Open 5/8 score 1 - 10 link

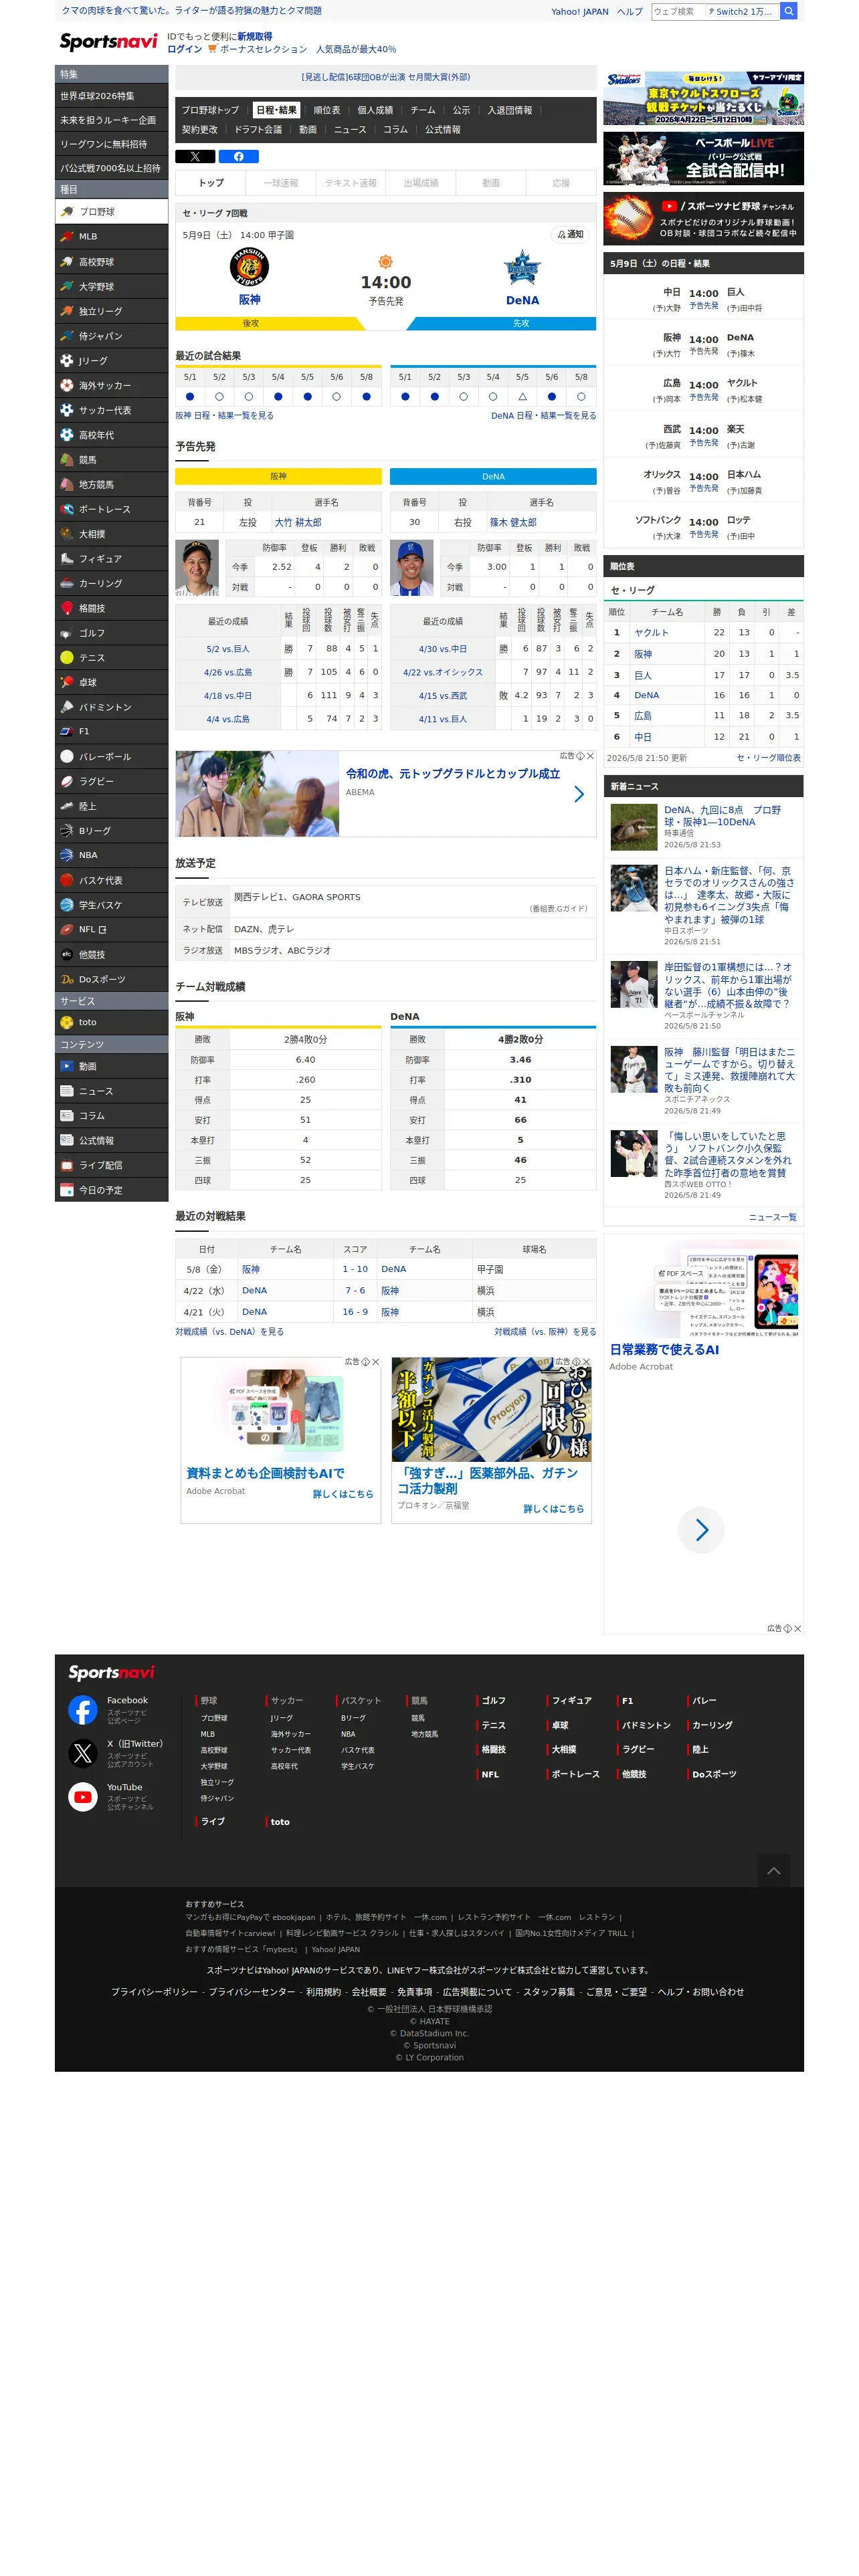point(355,1270)
